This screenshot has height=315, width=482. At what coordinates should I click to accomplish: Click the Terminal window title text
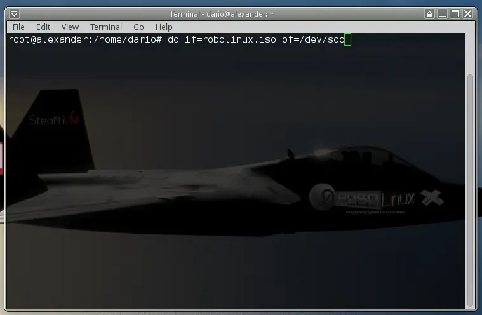[222, 14]
